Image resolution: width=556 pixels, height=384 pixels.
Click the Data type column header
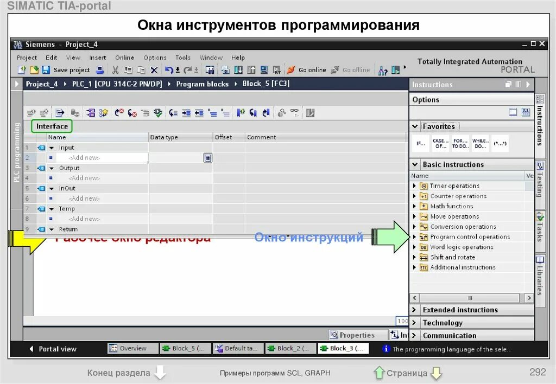coord(180,137)
